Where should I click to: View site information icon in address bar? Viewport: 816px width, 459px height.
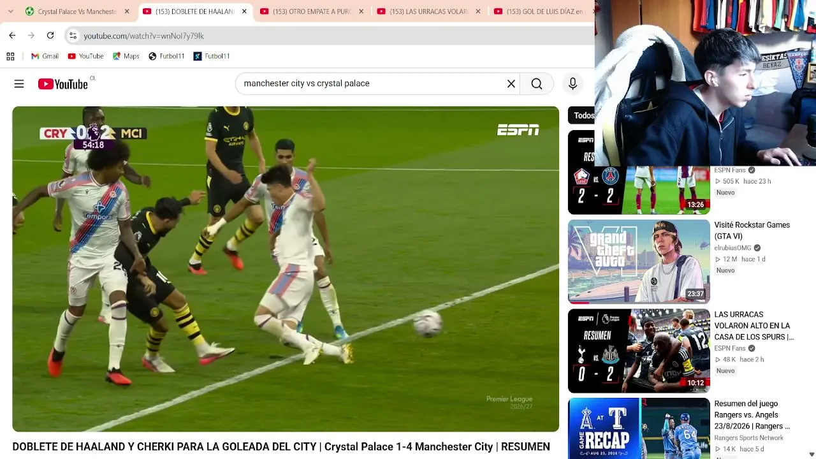[x=73, y=36]
